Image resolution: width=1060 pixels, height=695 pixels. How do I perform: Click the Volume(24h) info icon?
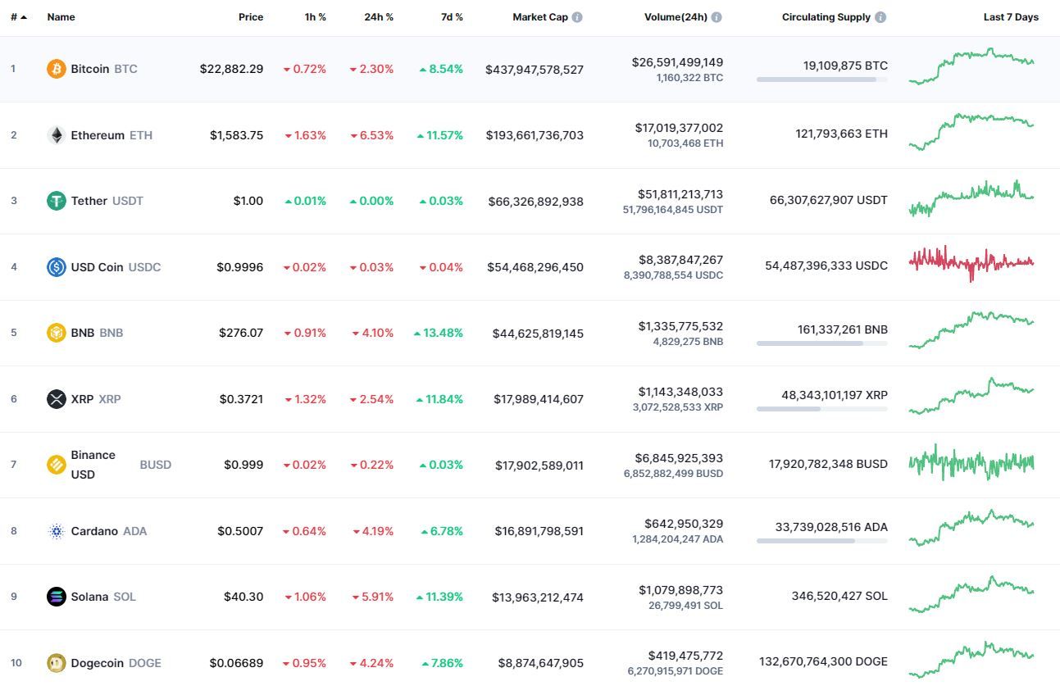pos(717,17)
